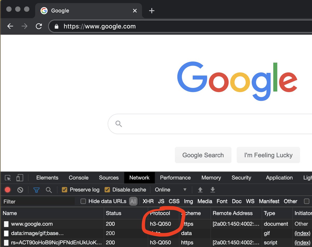Reload the Google page
This screenshot has height=247, width=312.
(x=39, y=26)
